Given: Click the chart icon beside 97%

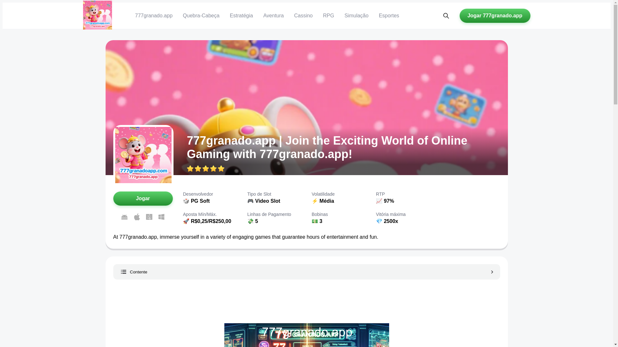Looking at the screenshot, I should pyautogui.click(x=379, y=201).
